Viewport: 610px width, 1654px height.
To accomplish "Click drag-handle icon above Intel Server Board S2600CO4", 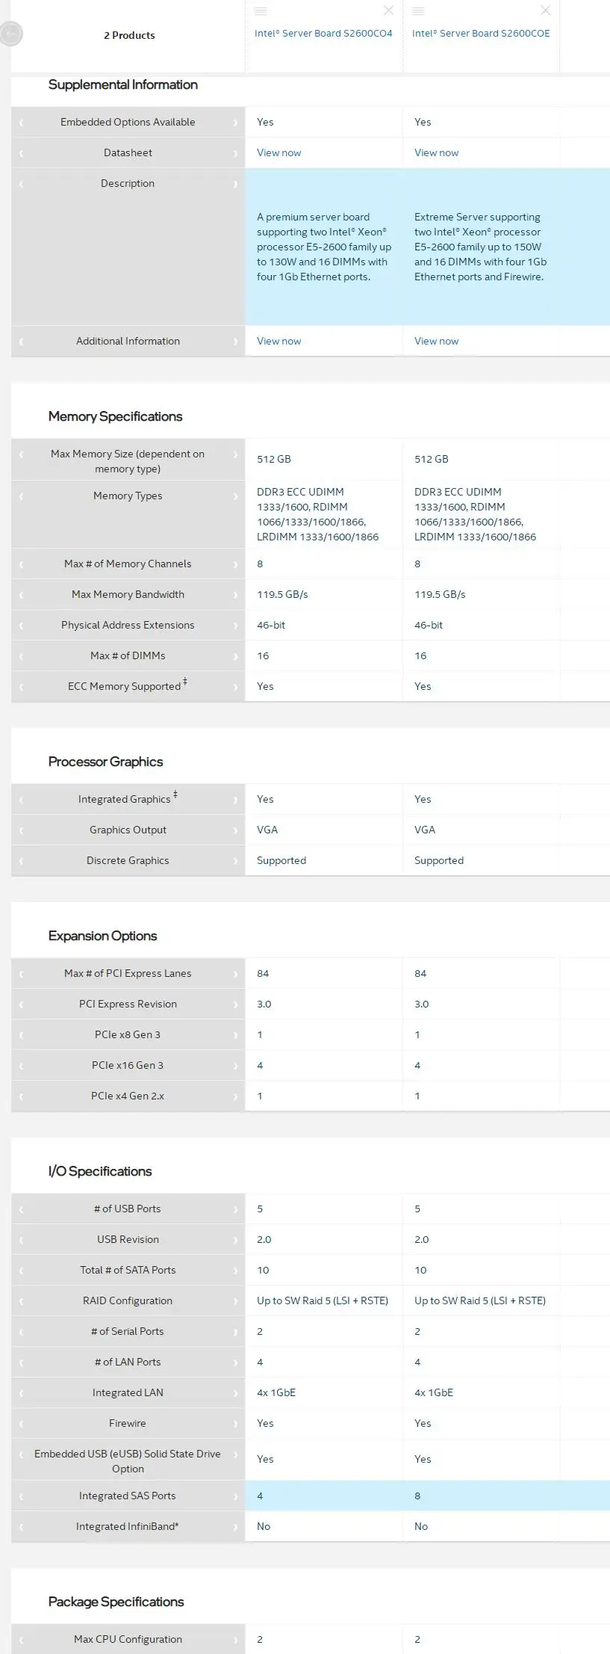I will [x=261, y=11].
